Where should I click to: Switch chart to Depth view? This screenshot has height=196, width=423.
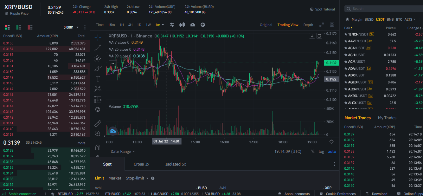click(x=308, y=25)
